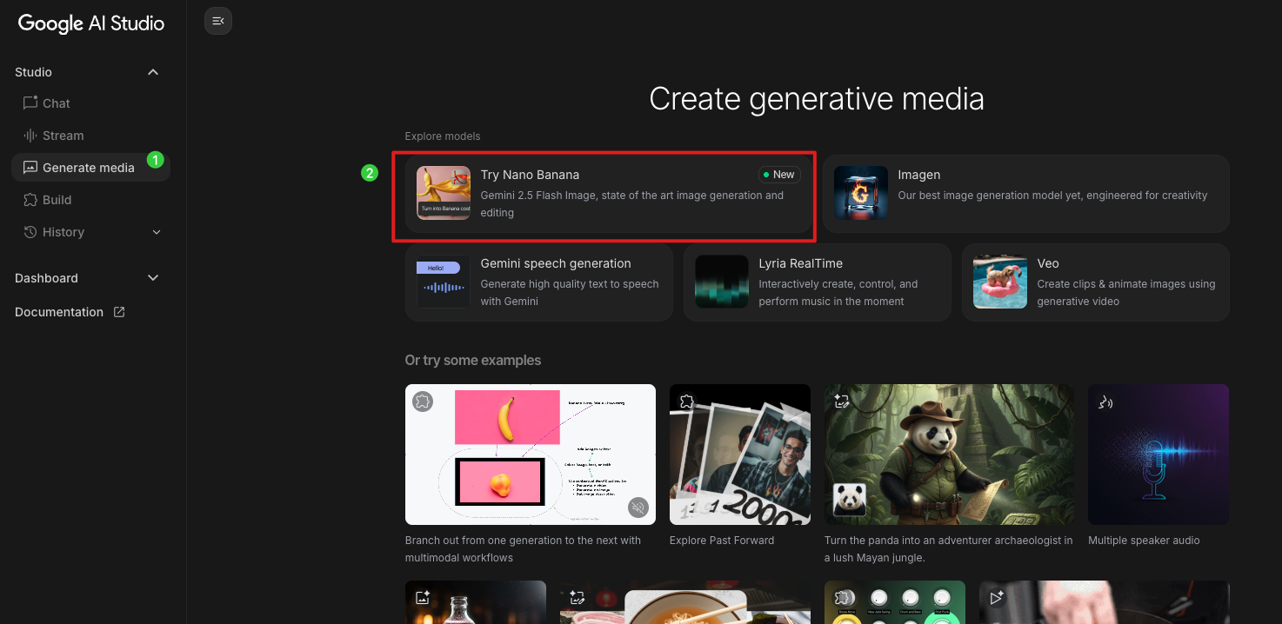Collapse the sidebar with the toggle icon

click(x=218, y=21)
